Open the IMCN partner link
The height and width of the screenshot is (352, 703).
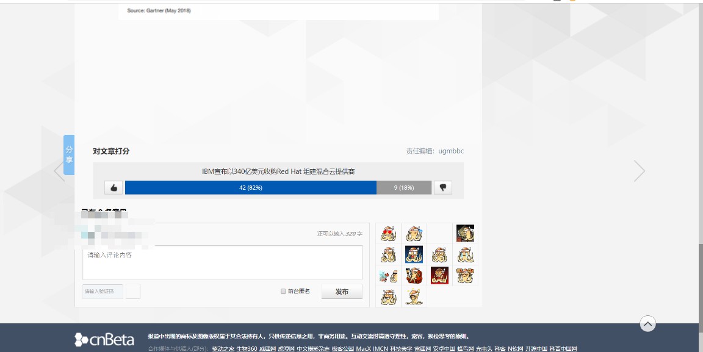(380, 349)
